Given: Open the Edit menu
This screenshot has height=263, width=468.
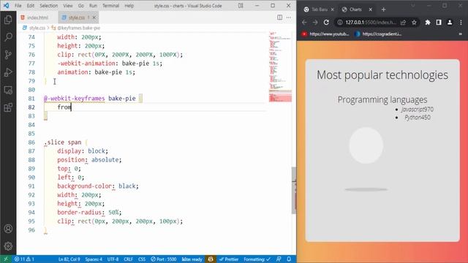Looking at the screenshot, I should (x=31, y=6).
